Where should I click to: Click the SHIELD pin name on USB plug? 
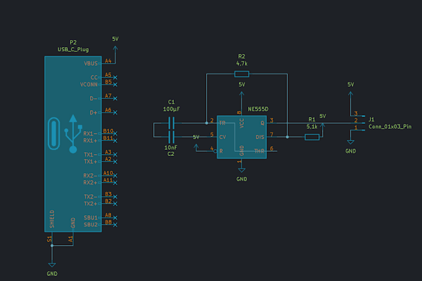click(x=52, y=219)
